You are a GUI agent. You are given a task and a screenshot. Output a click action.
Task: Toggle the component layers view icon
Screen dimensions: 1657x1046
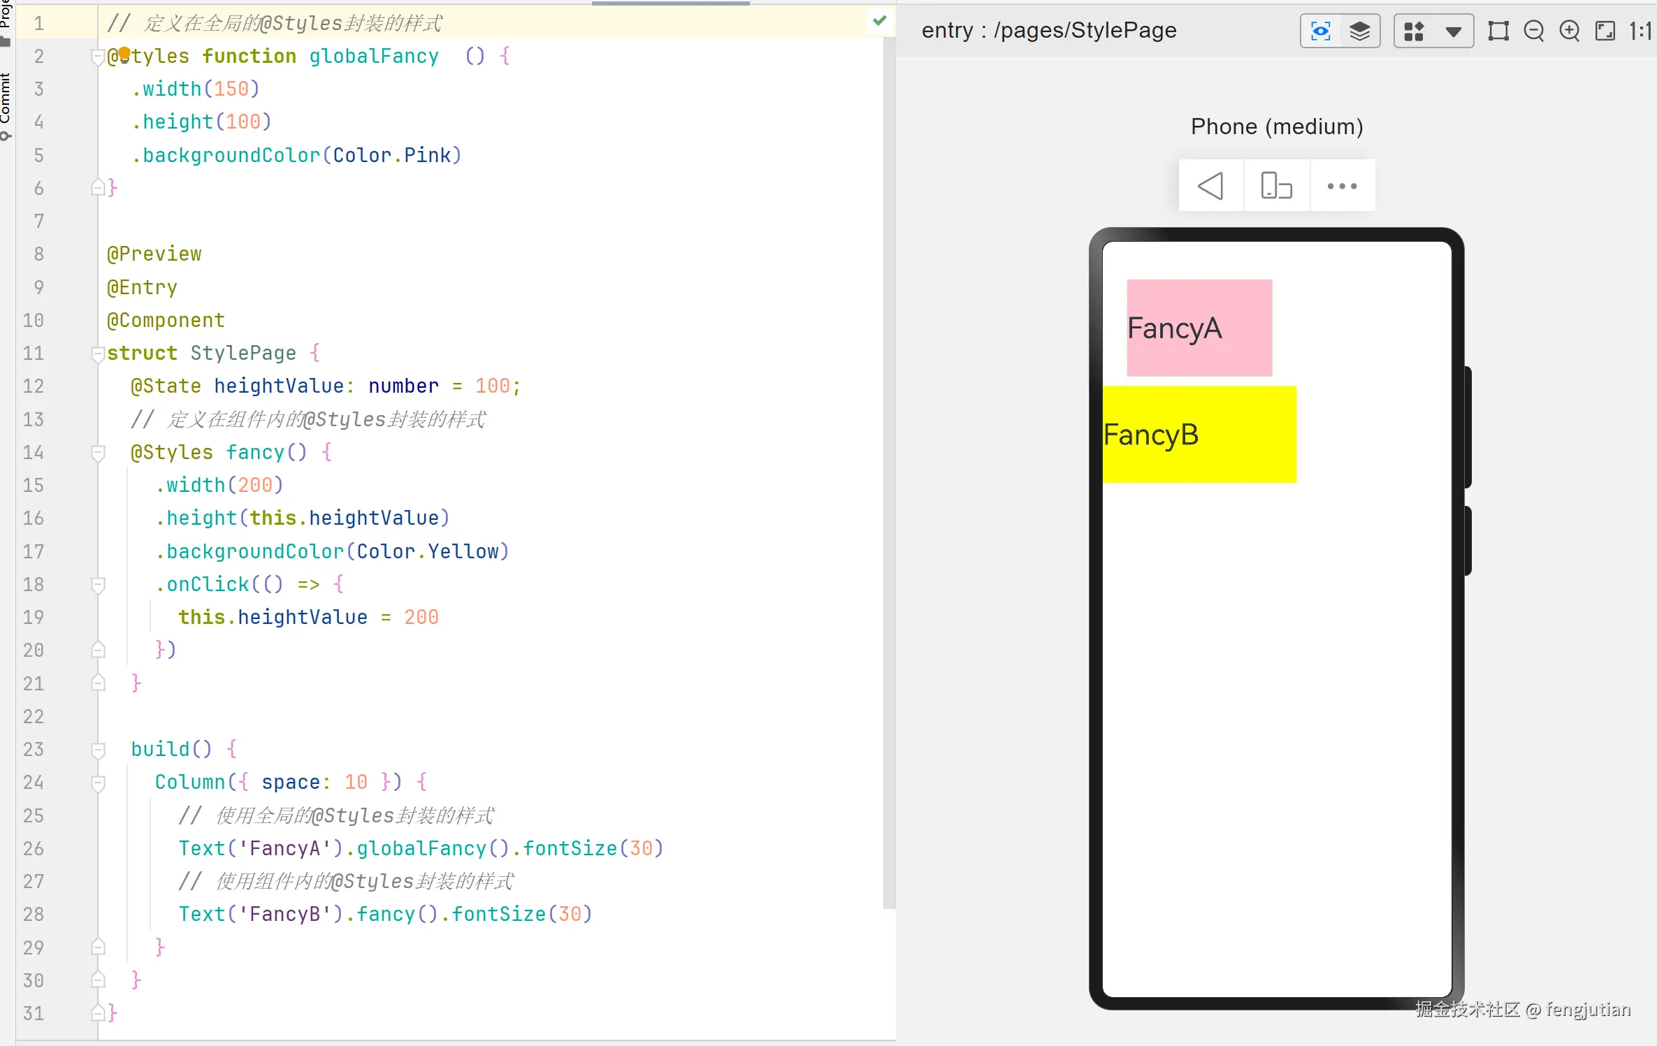click(x=1359, y=31)
